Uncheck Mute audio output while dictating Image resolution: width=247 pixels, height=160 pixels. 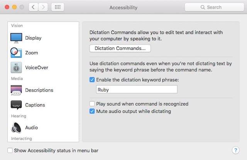92,111
